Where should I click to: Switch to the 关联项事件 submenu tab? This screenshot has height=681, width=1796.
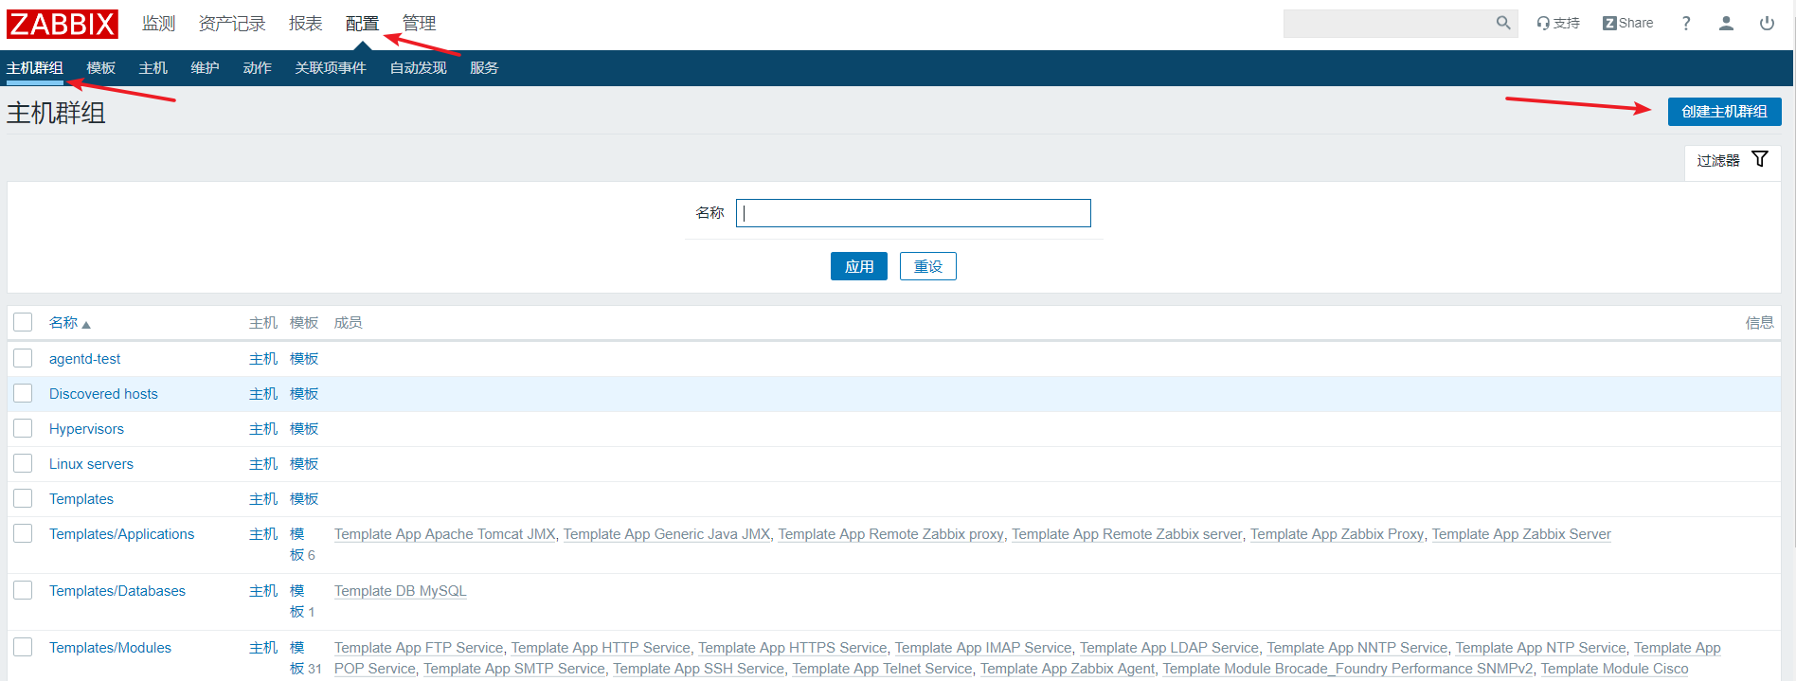[x=331, y=68]
